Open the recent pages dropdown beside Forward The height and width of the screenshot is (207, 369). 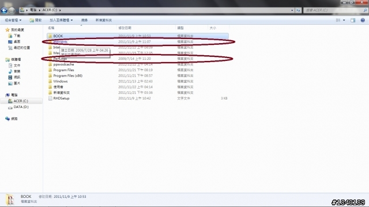pyautogui.click(x=17, y=10)
